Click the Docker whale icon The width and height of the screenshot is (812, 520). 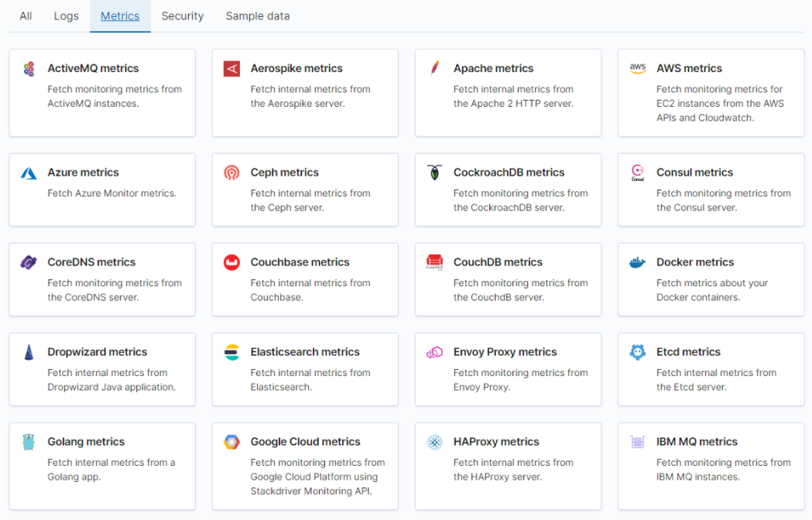coord(637,262)
